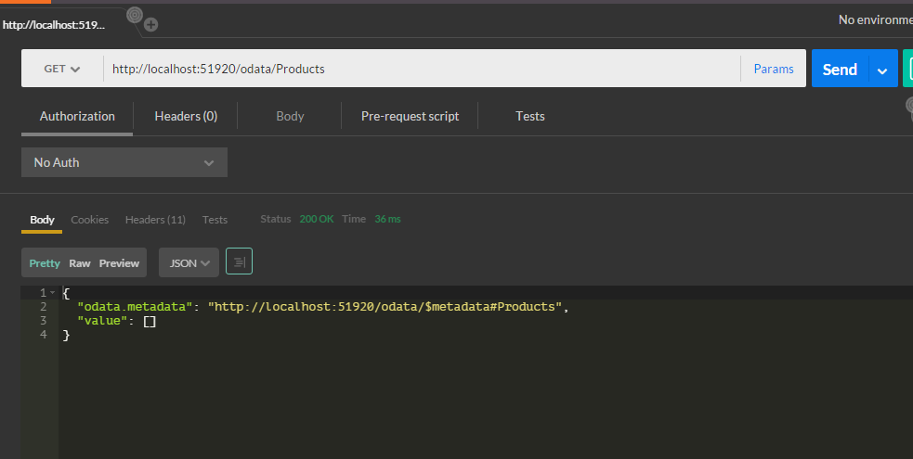913x459 pixels.
Task: Click the teal Save button icon
Action: (x=907, y=69)
